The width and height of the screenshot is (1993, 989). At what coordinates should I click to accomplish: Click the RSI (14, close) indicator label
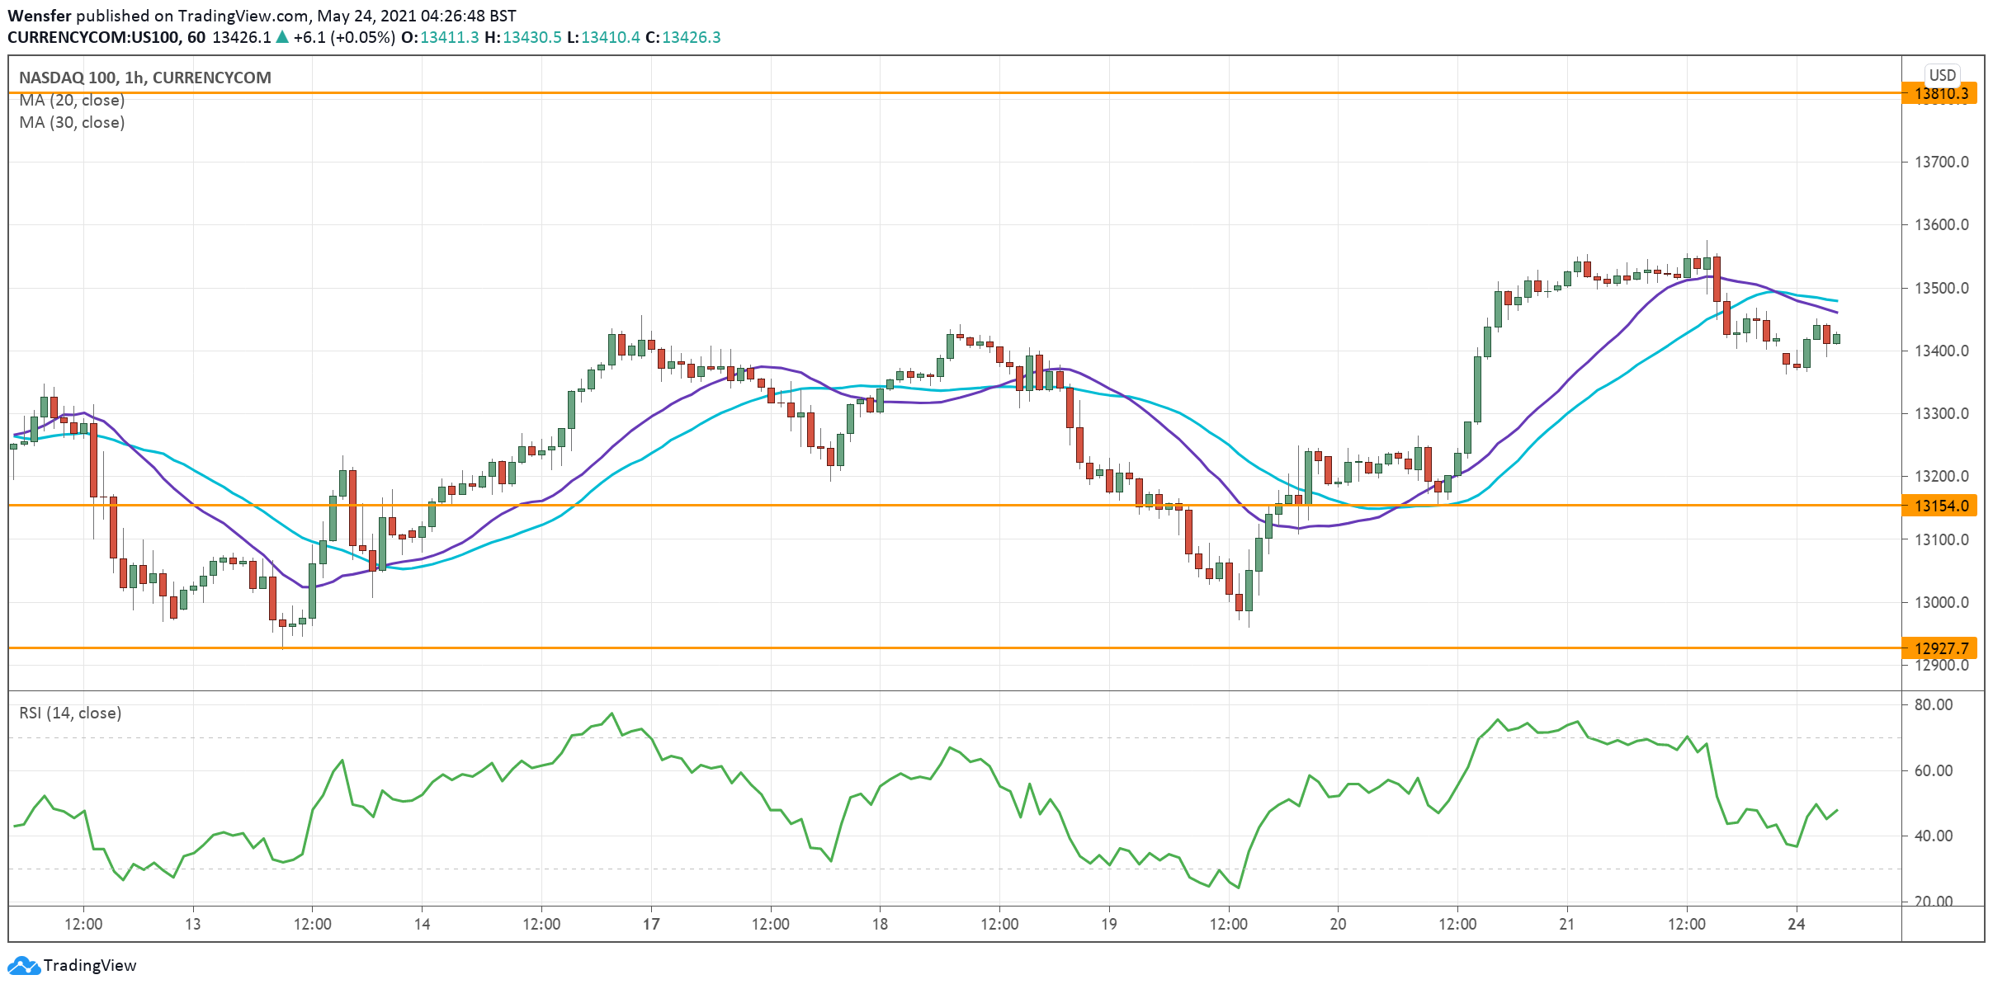(x=70, y=713)
